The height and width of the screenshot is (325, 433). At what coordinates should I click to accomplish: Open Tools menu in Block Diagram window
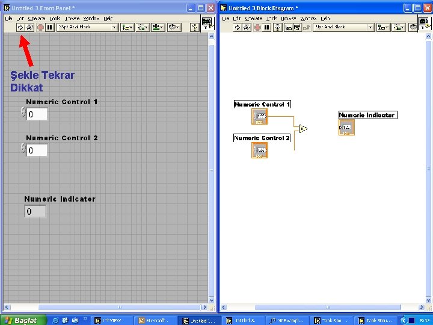[272, 18]
